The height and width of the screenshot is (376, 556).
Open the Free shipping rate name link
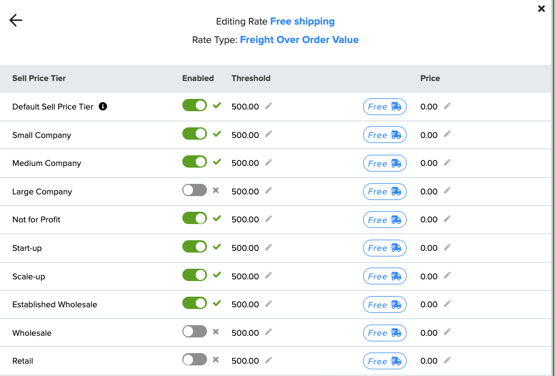tap(303, 21)
